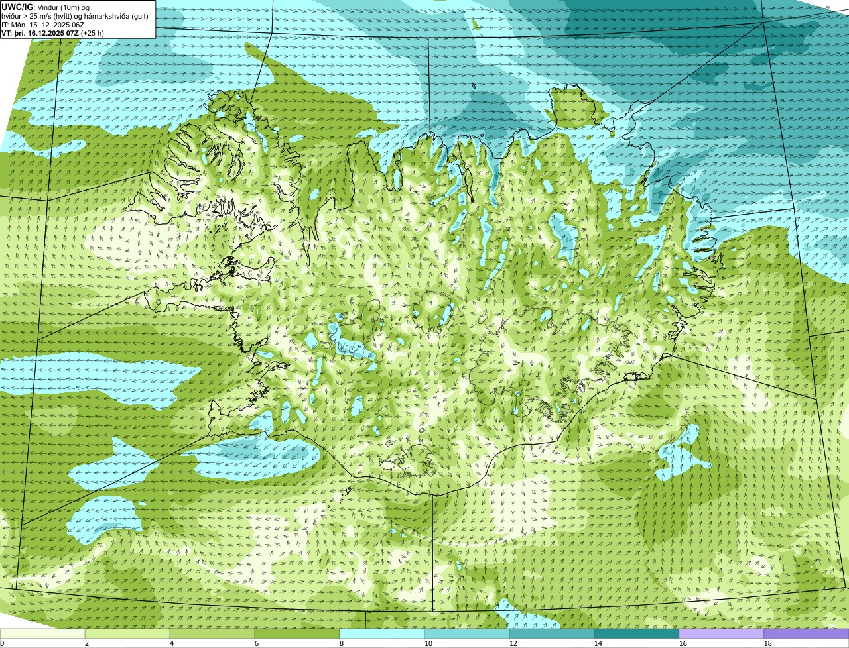Click the legend tick label "4"
The width and height of the screenshot is (849, 648).
pos(172,643)
